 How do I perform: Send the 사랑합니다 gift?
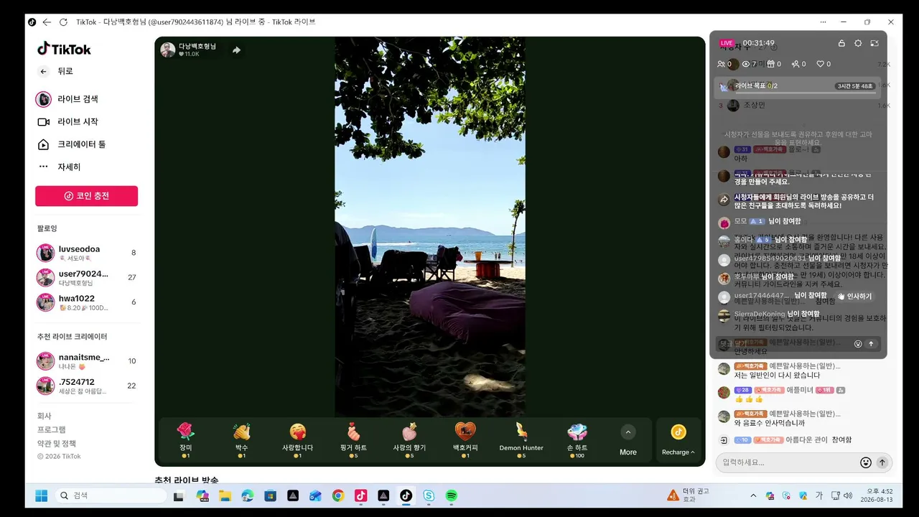298,439
